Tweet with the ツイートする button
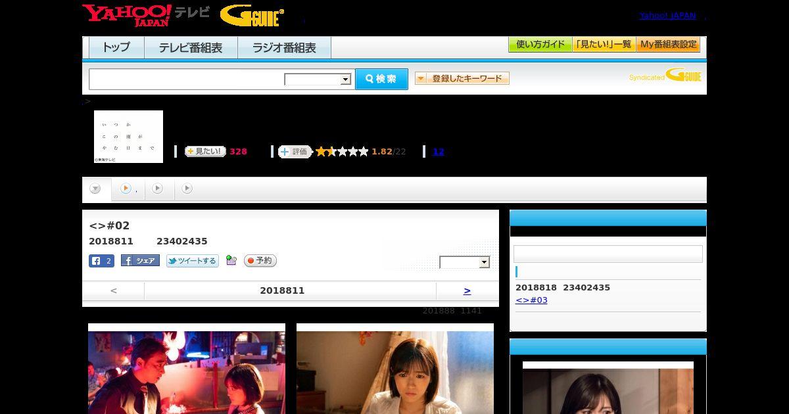 click(192, 261)
